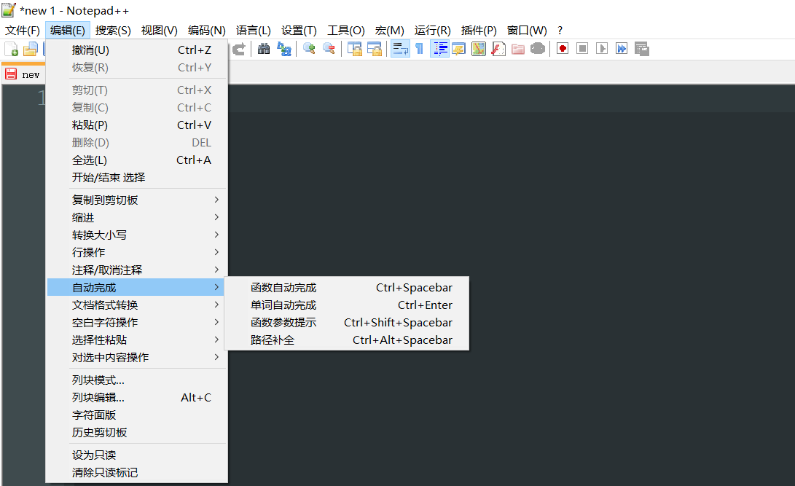Viewport: 795px width, 486px height.
Task: Choose 全选(L) from the edit menu
Action: click(x=136, y=160)
